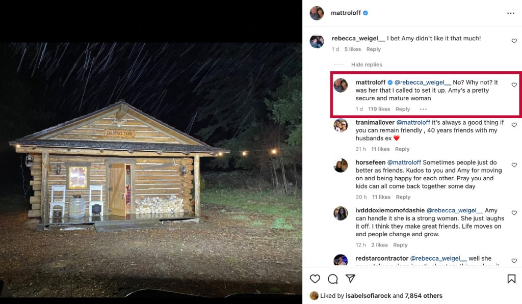
Task: Like rebecca_weigel__'s comment
Action: tap(514, 41)
